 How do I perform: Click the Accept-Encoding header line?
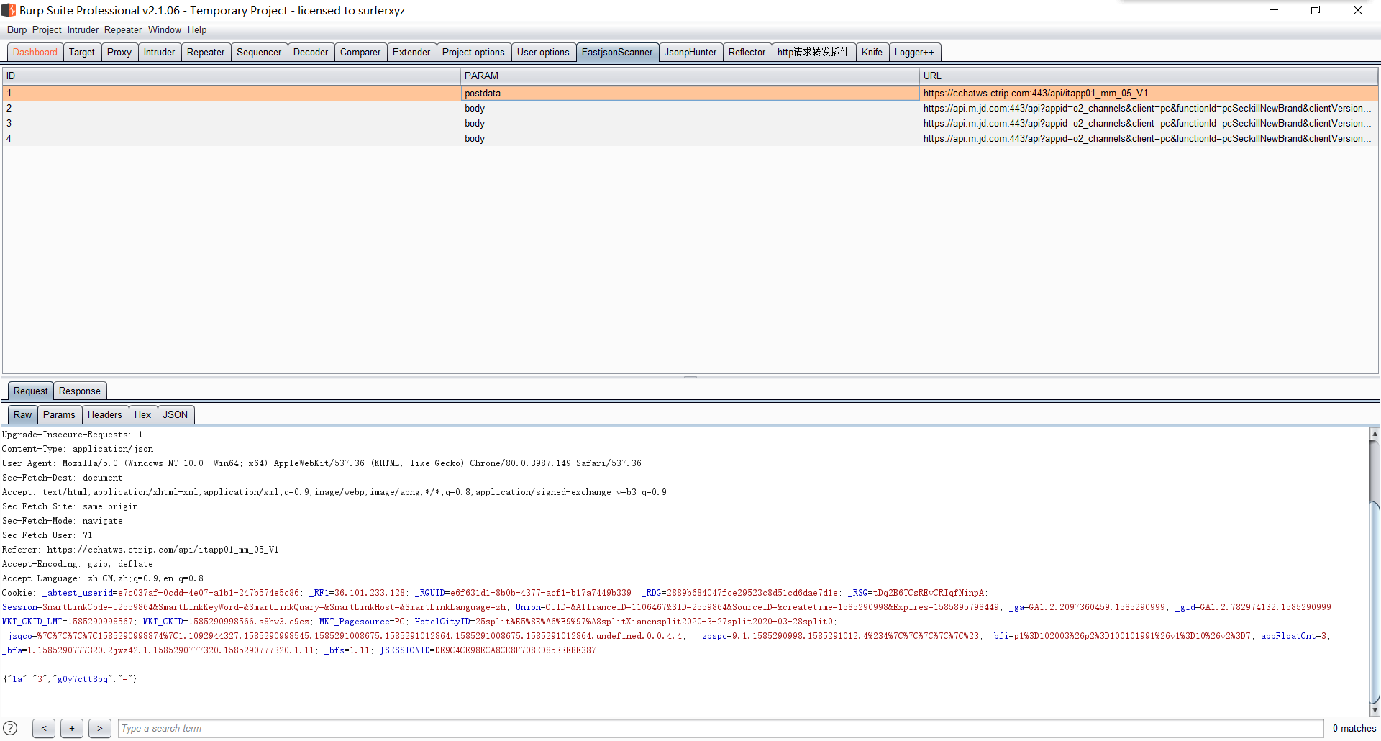[78, 563]
